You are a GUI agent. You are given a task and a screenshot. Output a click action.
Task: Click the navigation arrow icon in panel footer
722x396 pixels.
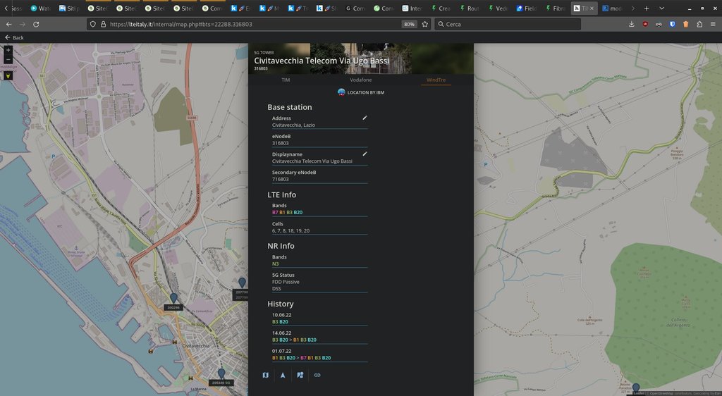click(x=283, y=375)
